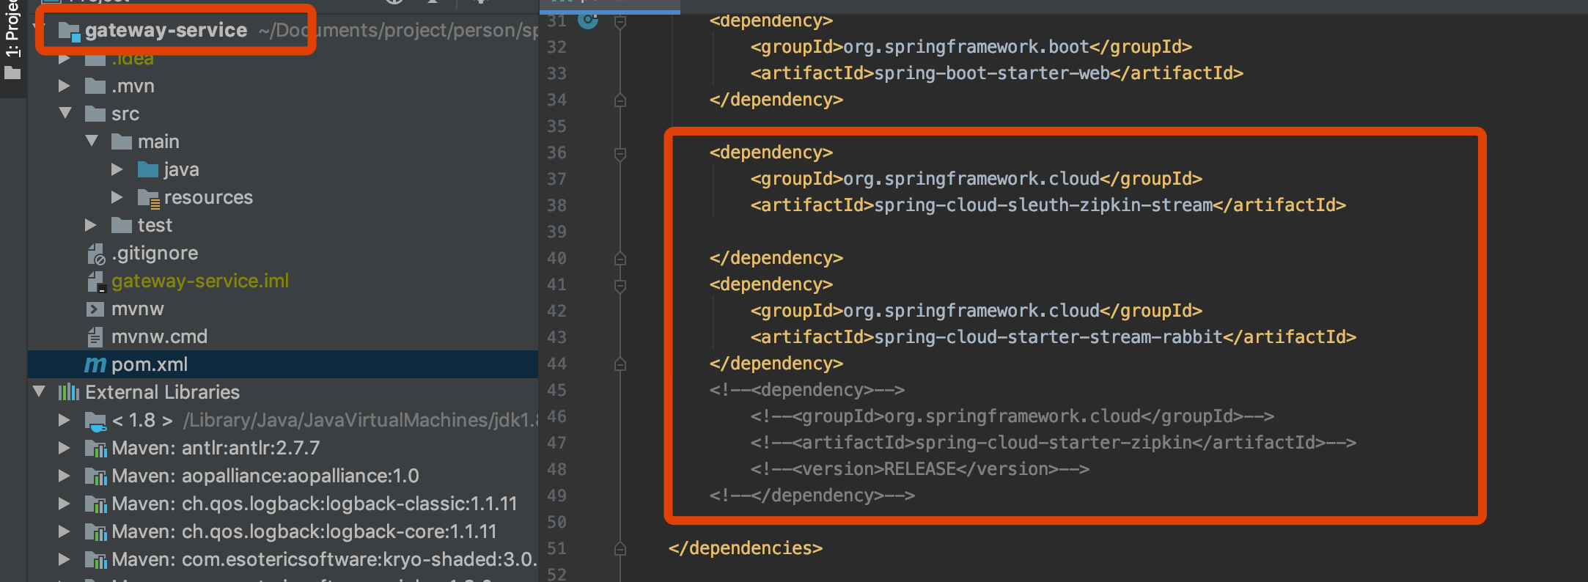This screenshot has width=1588, height=582.
Task: Select the java folder label
Action: (x=182, y=169)
